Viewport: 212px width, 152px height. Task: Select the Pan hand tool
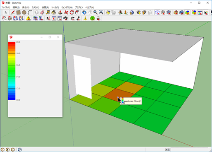pos(90,12)
